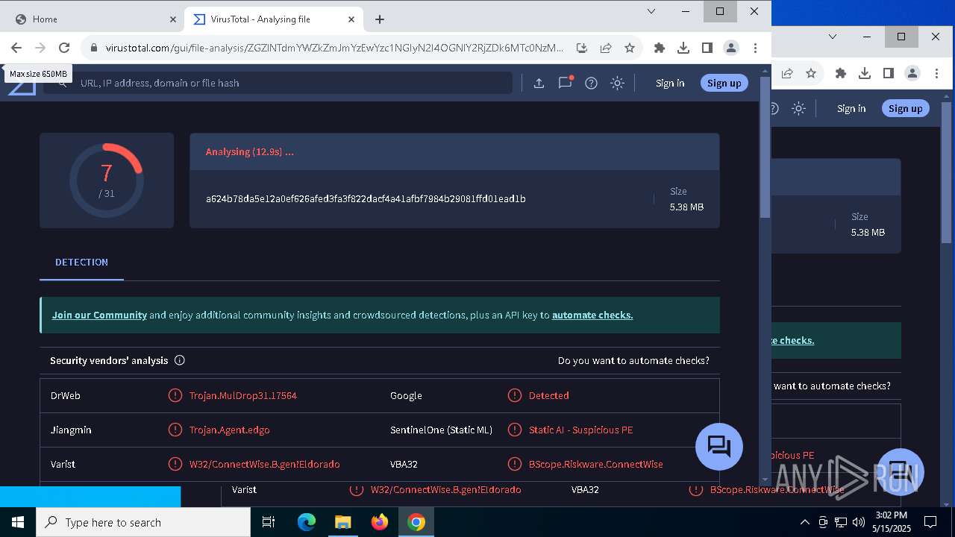The image size is (955, 537).
Task: Toggle the browser side panel
Action: point(707,48)
